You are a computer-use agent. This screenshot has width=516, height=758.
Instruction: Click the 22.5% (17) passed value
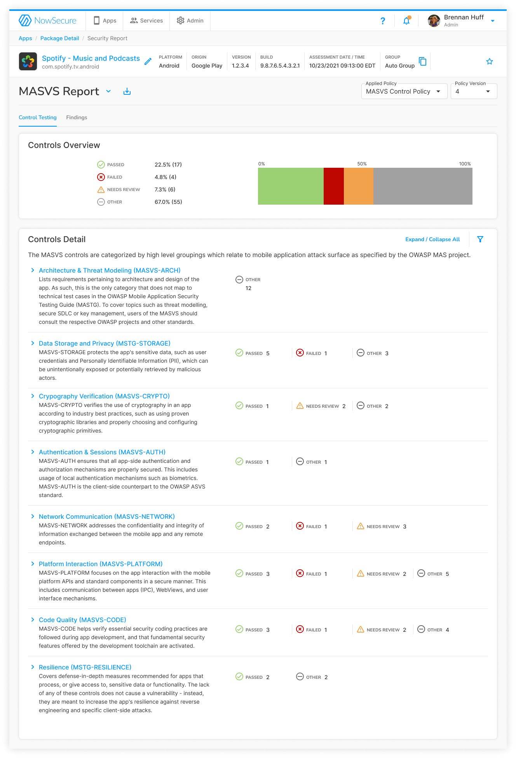coord(168,165)
